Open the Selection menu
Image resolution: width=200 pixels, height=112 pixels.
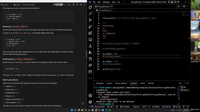106,2
